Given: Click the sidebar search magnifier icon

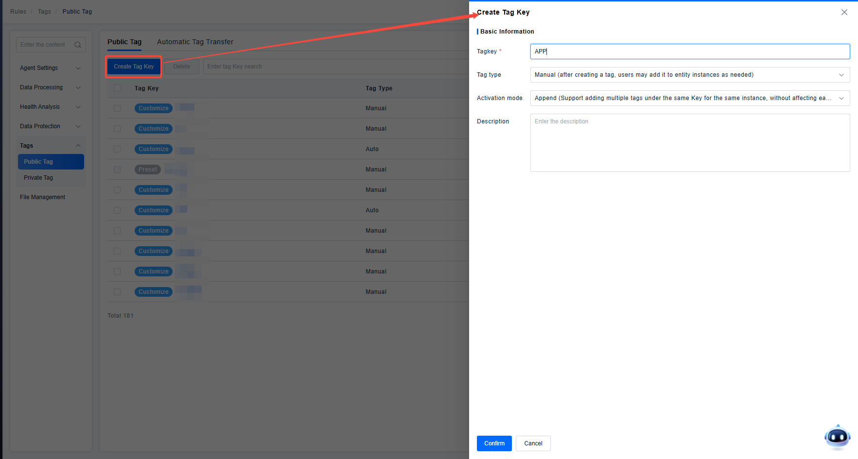Looking at the screenshot, I should coord(78,45).
